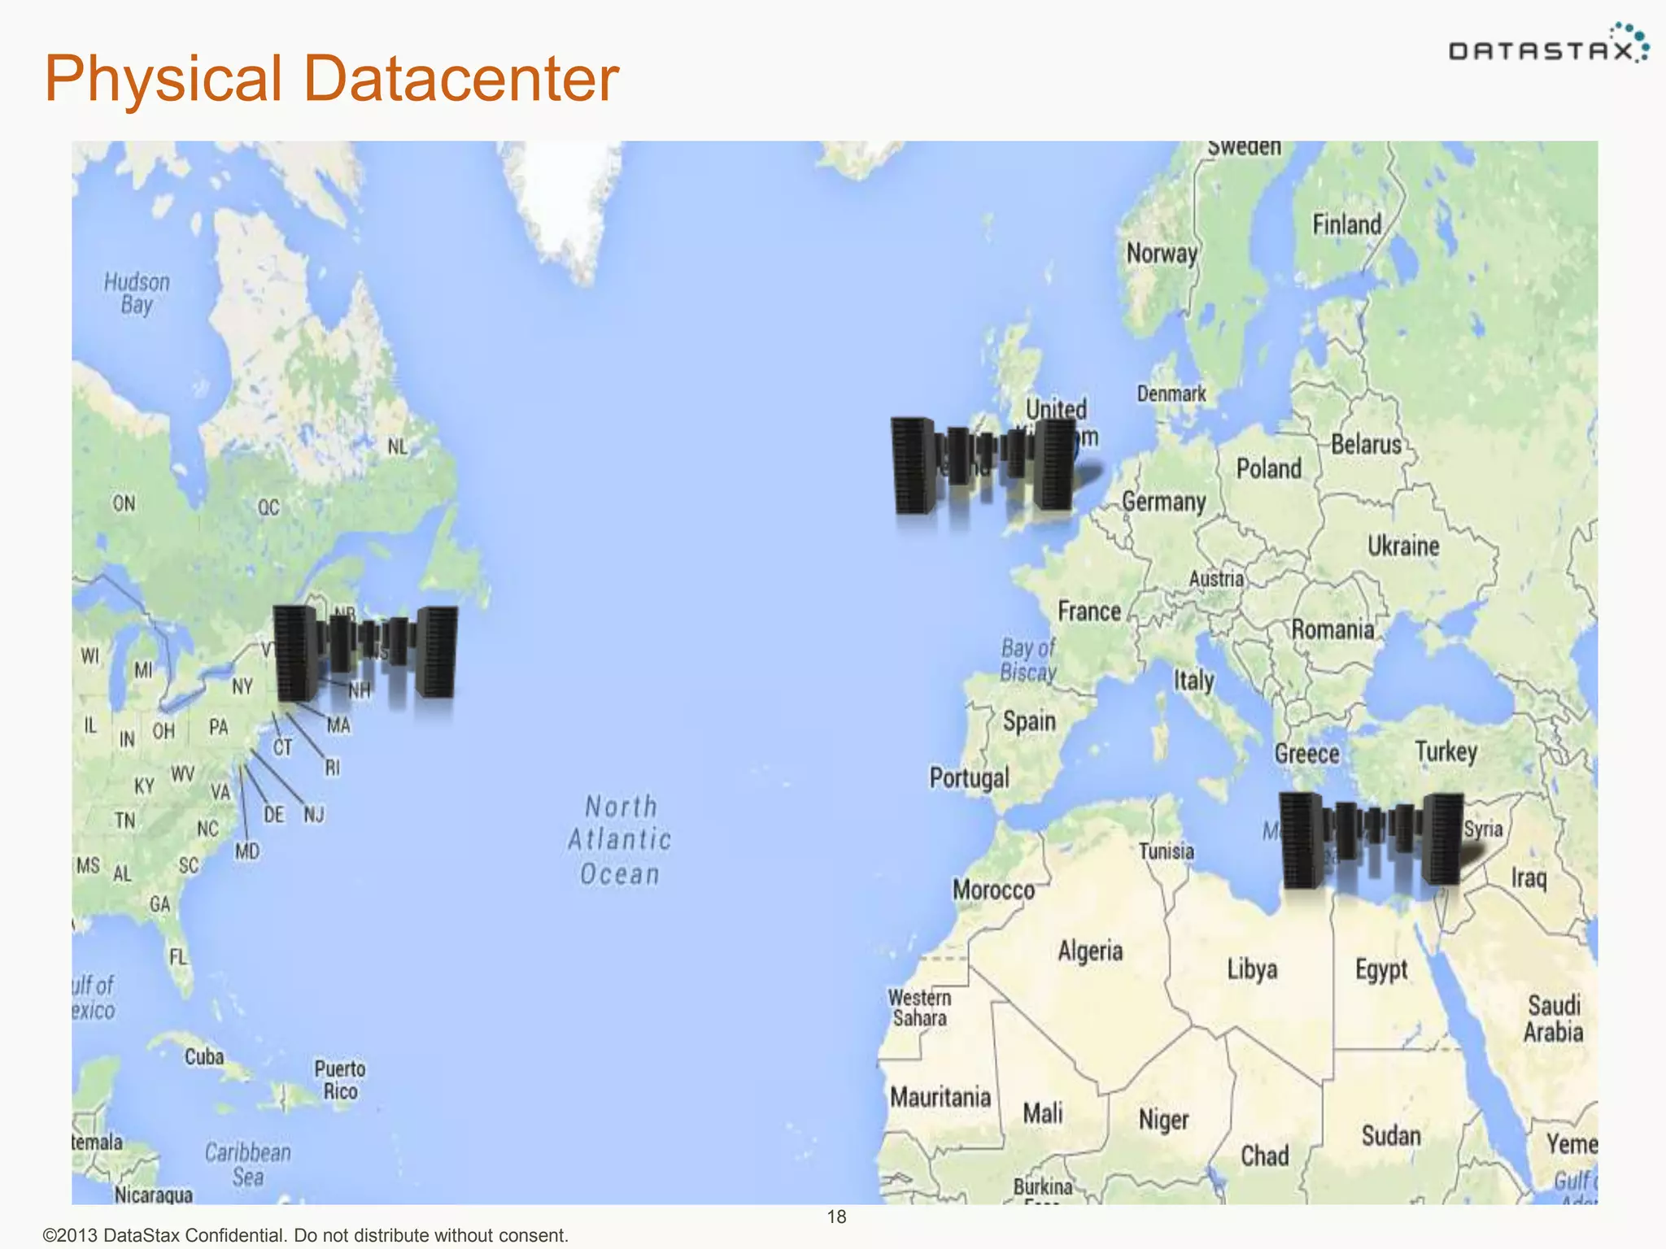Click the 'North Atlantic Ocean' map label

coord(620,840)
